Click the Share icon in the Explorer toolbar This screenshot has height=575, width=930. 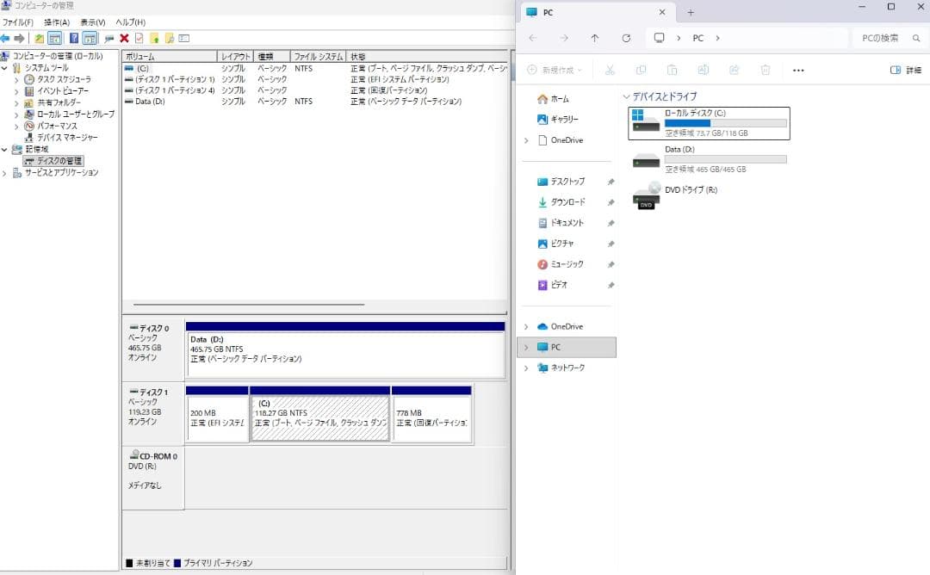[x=734, y=70]
